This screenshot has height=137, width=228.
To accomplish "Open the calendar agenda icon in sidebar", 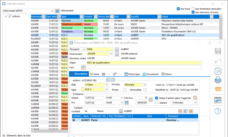I will pos(218,100).
